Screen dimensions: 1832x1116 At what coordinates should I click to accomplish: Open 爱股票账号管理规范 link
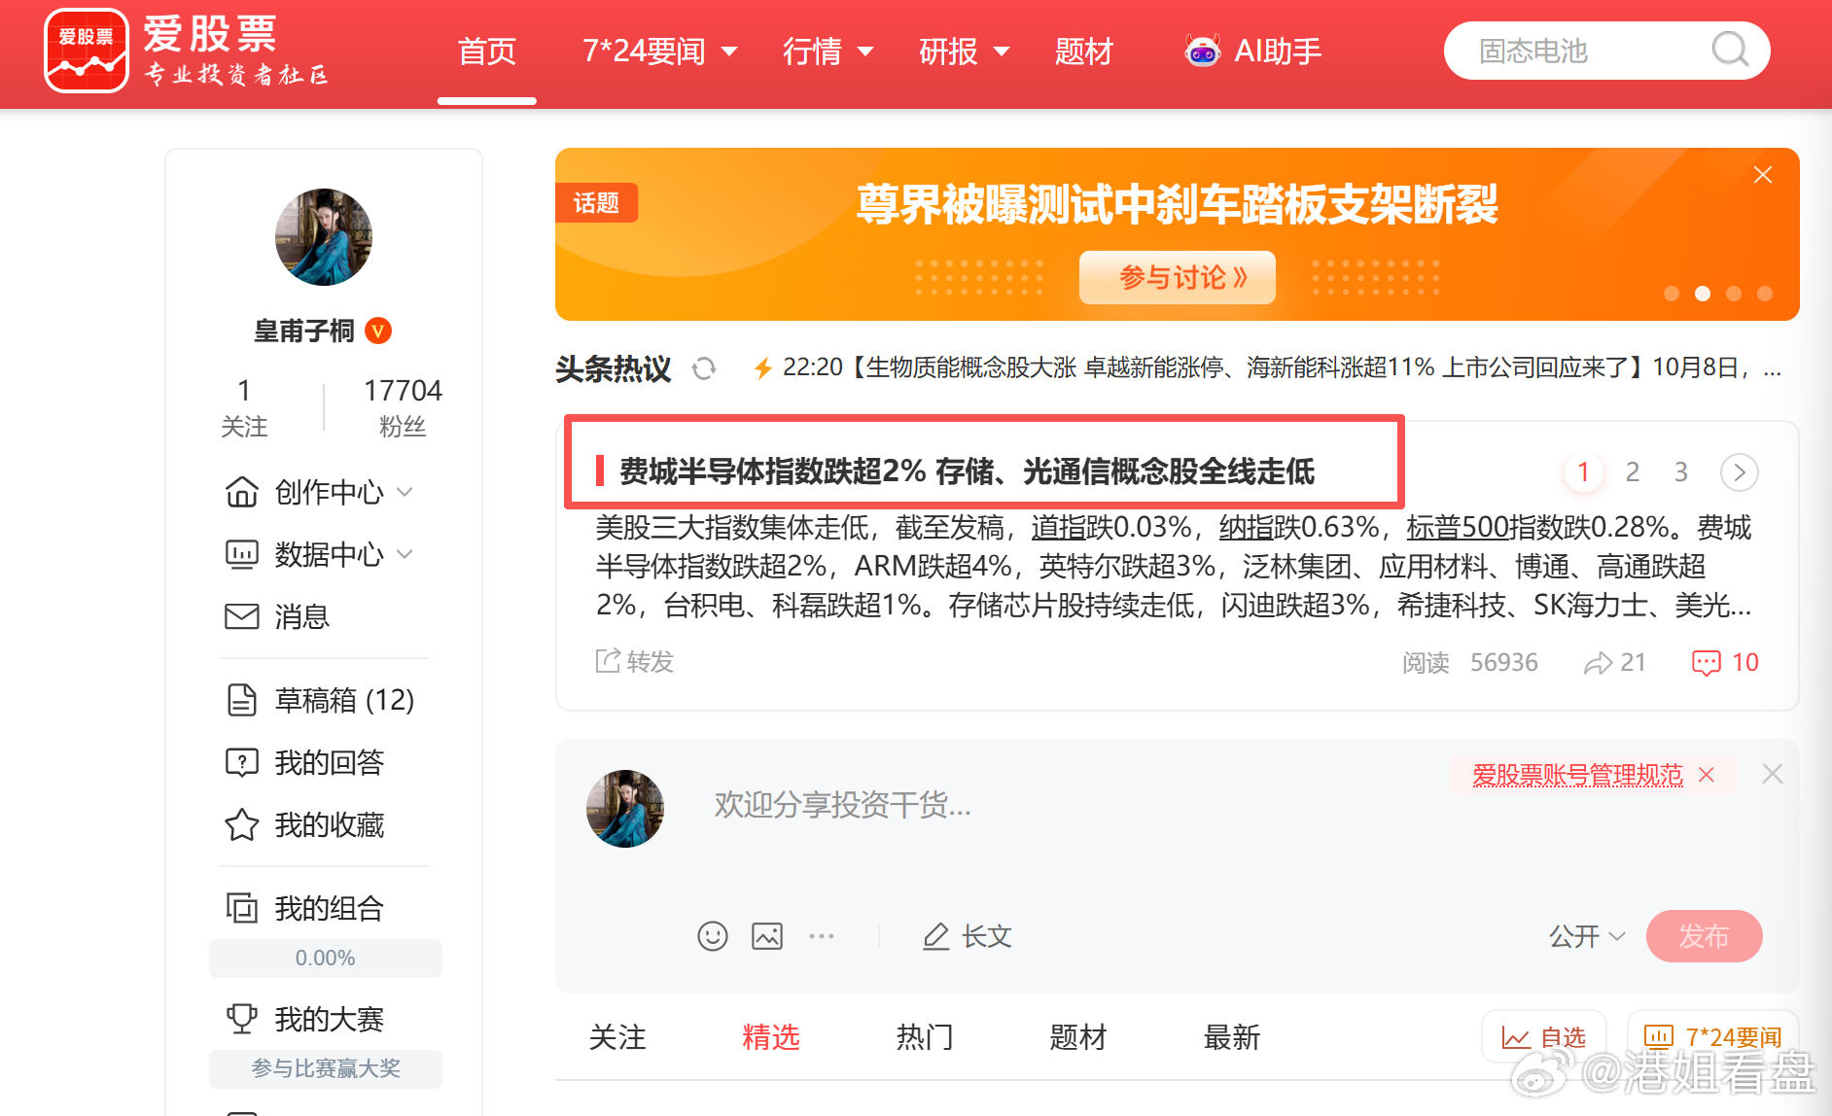1577,775
